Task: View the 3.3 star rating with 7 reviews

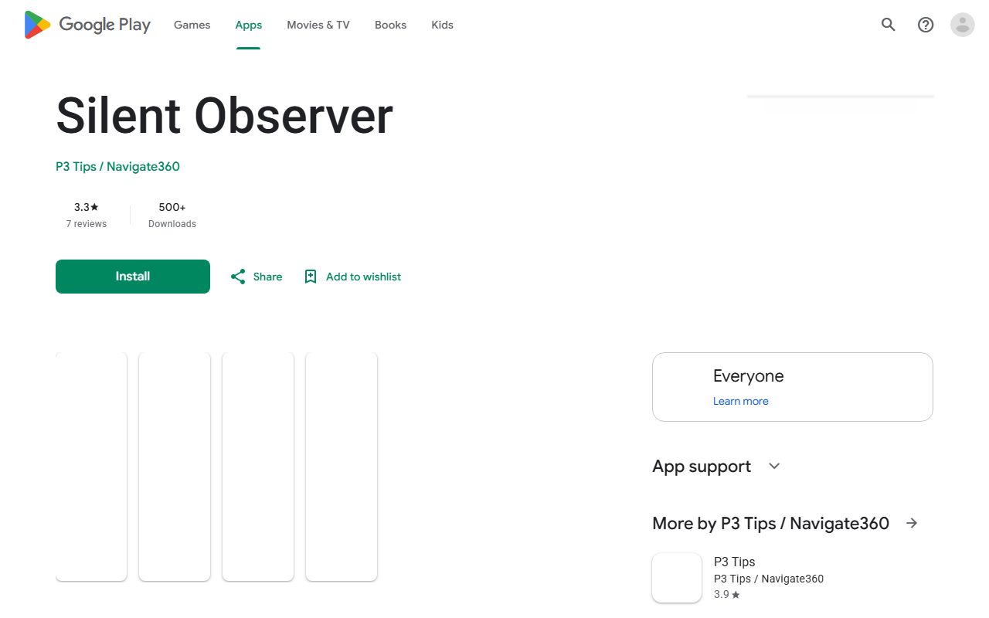Action: 87,215
